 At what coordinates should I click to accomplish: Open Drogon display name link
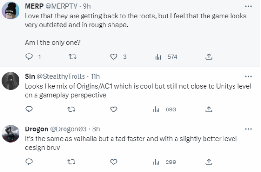(37, 129)
